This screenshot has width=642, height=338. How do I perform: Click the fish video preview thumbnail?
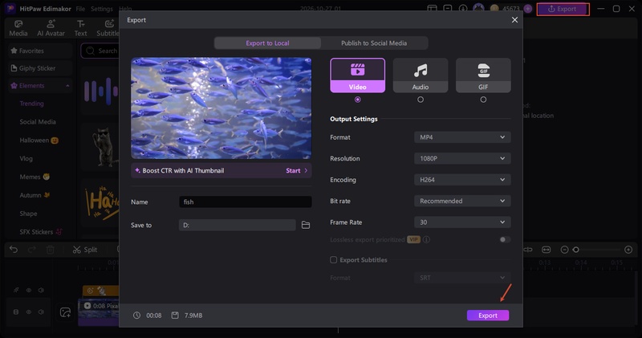coord(221,108)
